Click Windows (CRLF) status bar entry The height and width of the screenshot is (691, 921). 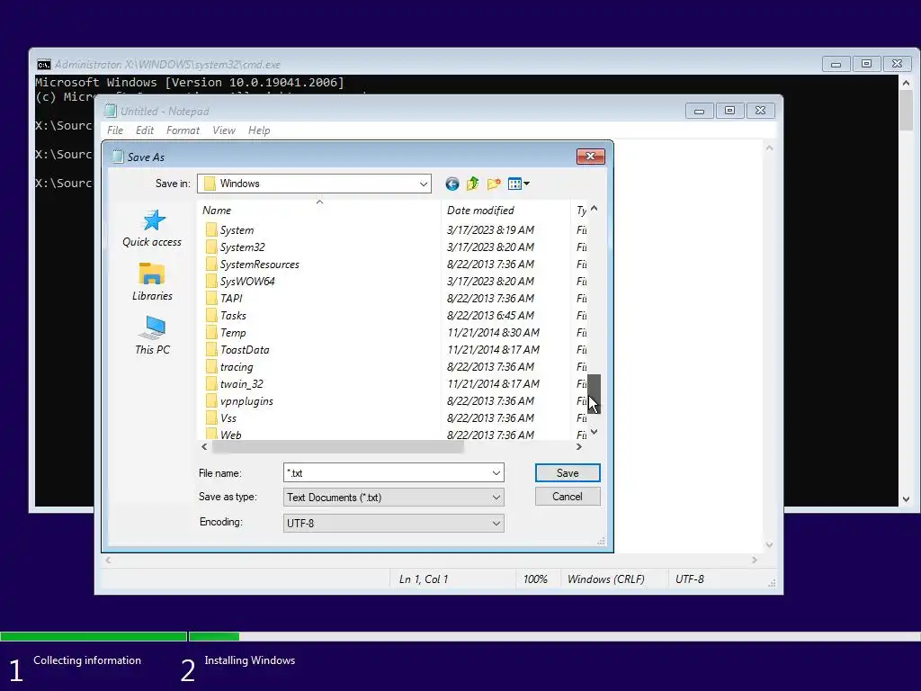point(605,579)
